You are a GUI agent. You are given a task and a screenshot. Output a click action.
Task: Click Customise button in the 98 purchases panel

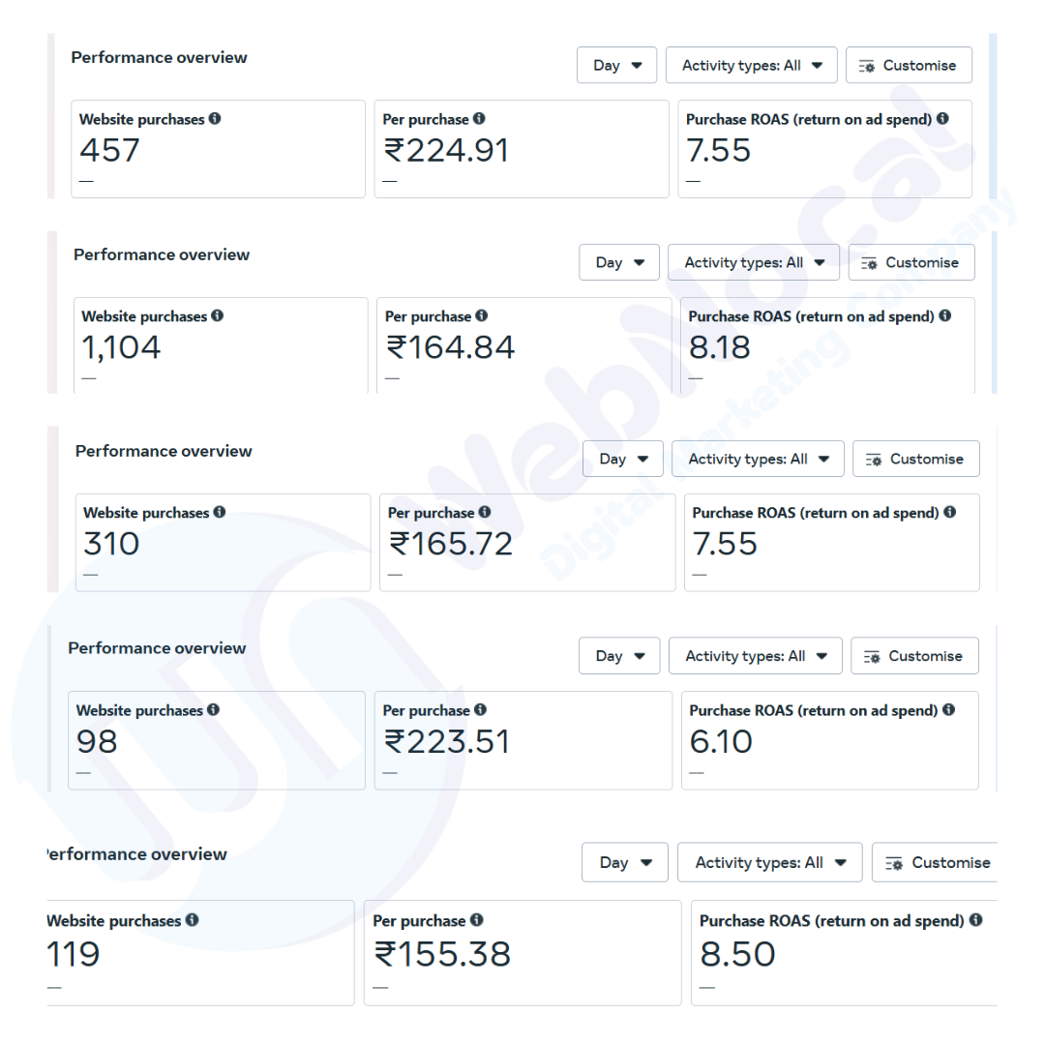(x=914, y=656)
